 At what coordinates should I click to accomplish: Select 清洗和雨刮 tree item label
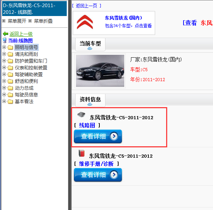26,54
